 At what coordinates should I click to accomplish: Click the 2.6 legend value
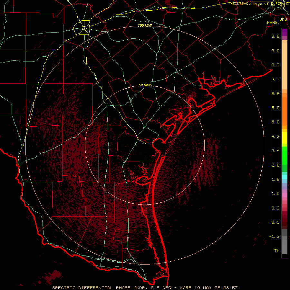[x=275, y=165]
